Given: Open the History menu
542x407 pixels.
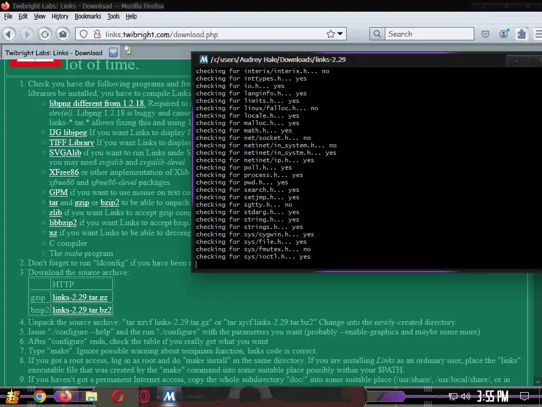Looking at the screenshot, I should pyautogui.click(x=60, y=16).
